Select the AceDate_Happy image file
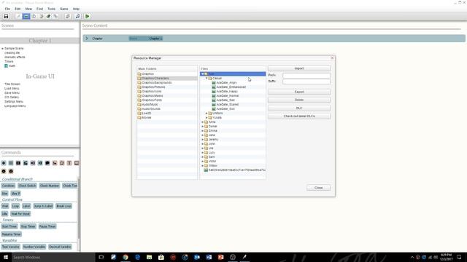 [x=227, y=92]
